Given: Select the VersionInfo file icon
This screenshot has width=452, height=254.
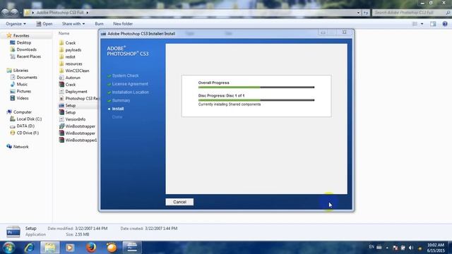Looking at the screenshot, I should pos(61,119).
